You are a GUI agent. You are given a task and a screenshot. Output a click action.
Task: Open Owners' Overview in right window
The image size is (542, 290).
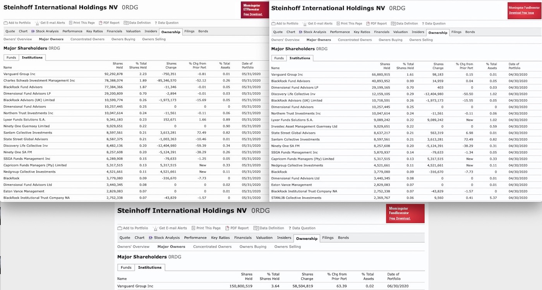[x=285, y=40]
